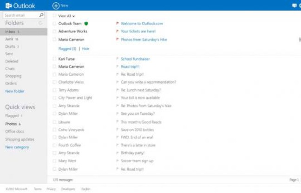Click the New message plus icon
The height and width of the screenshot is (193, 301).
[x=56, y=6]
